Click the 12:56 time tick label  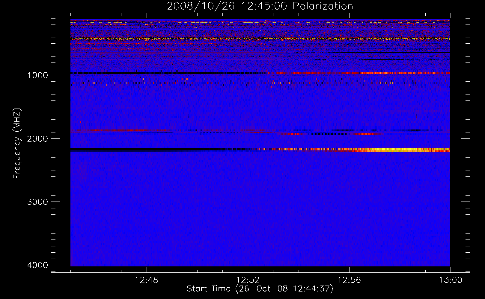pos(349,280)
